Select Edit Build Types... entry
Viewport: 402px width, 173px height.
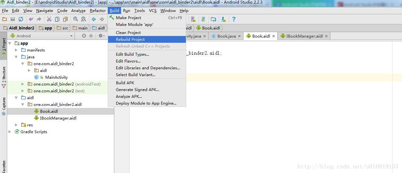pos(147,54)
